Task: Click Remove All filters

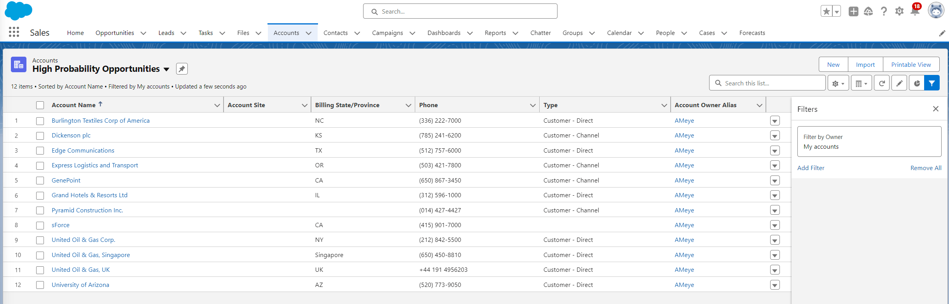Action: point(926,168)
